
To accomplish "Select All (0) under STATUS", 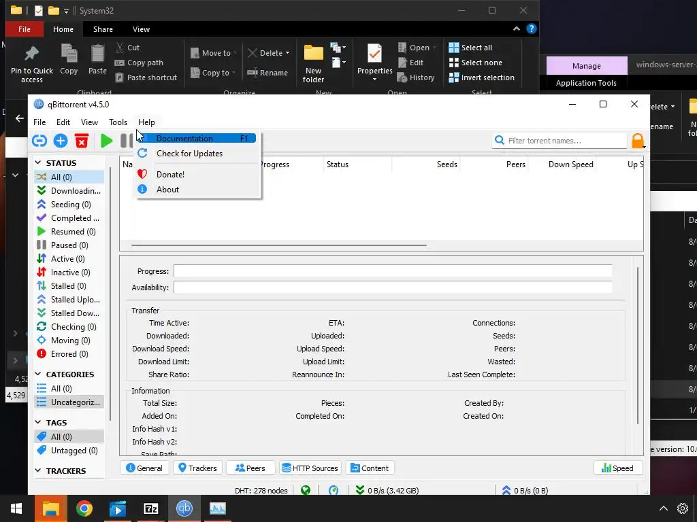I will click(69, 177).
